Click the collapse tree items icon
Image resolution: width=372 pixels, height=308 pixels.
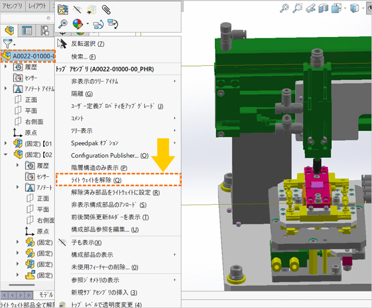coord(113,24)
